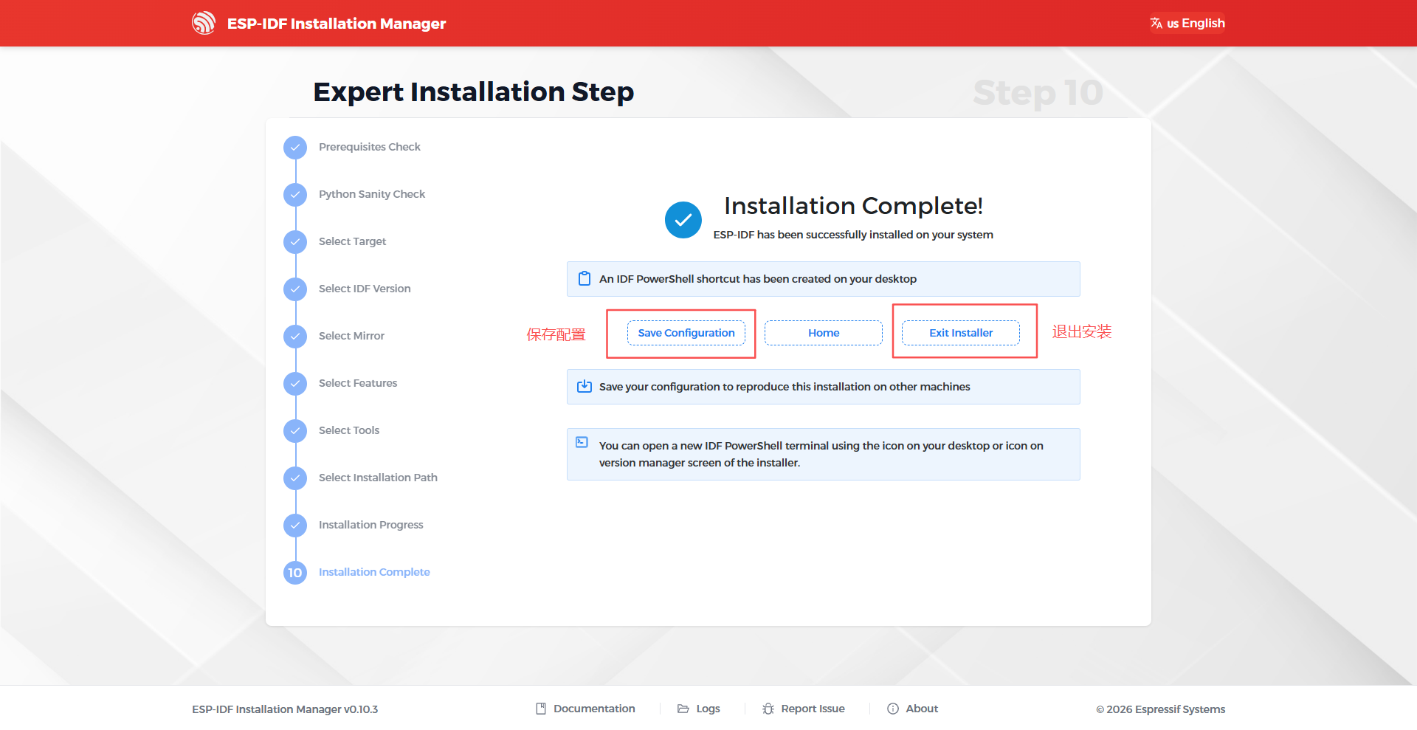Select the Select IDF Version step label
The width and height of the screenshot is (1417, 730).
point(365,289)
